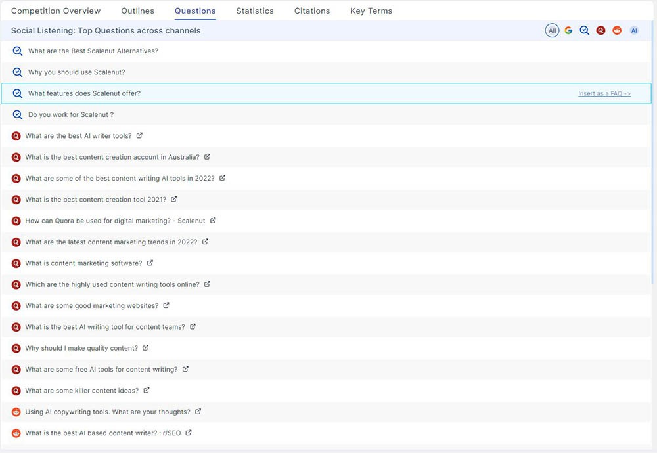Click Insert as a FAQ link
657x453 pixels.
(604, 94)
